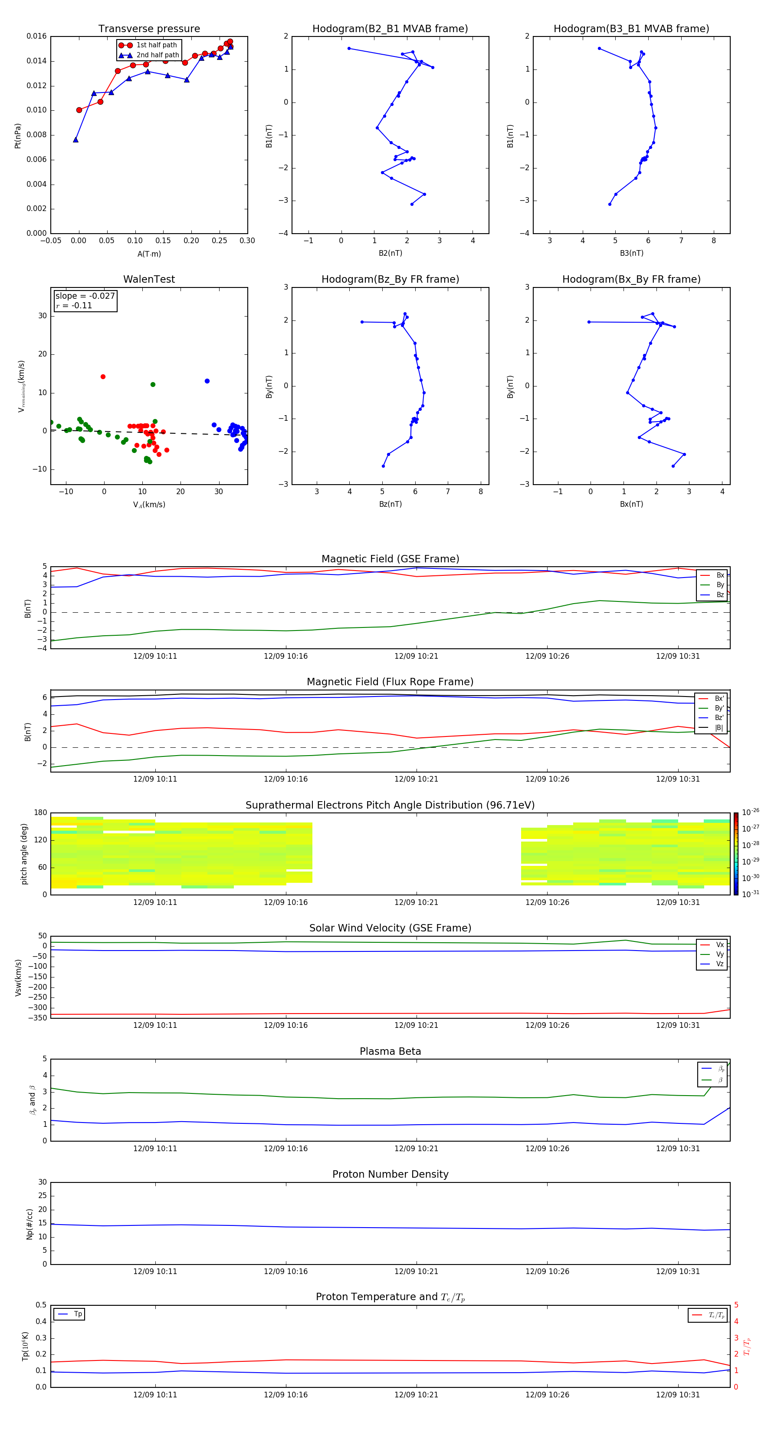The height and width of the screenshot is (1433, 781).
Task: Select By' in Flux Rope Frame legend
Action: click(x=712, y=708)
